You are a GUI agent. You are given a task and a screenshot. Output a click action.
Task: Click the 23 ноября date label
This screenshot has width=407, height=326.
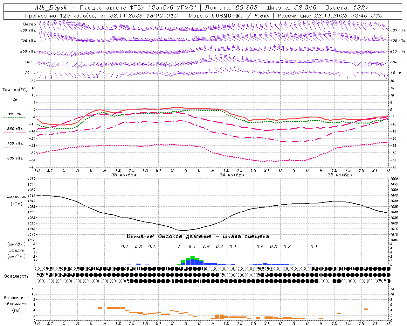click(124, 175)
